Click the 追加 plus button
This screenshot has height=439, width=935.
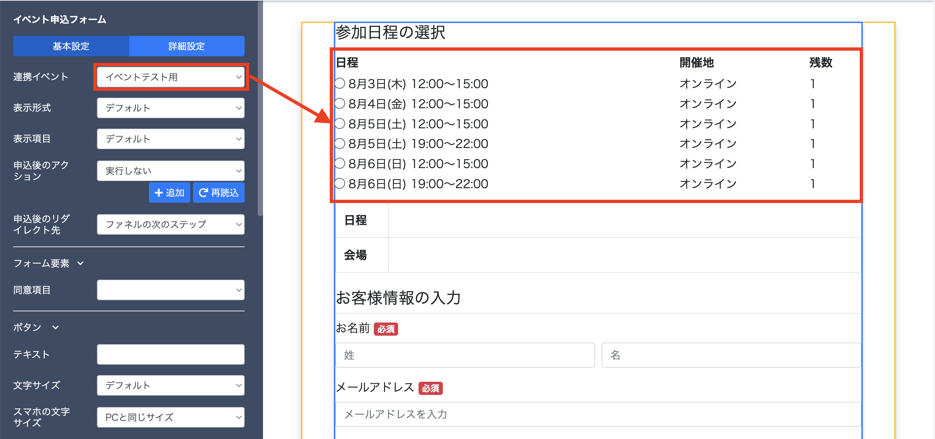tap(169, 193)
